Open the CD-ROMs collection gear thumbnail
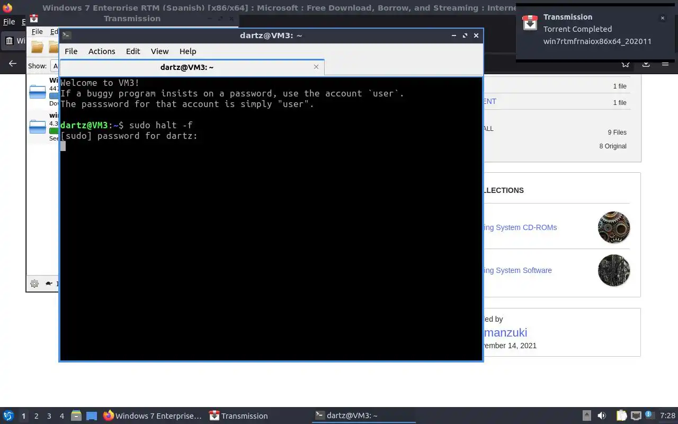The height and width of the screenshot is (424, 678). point(614,227)
